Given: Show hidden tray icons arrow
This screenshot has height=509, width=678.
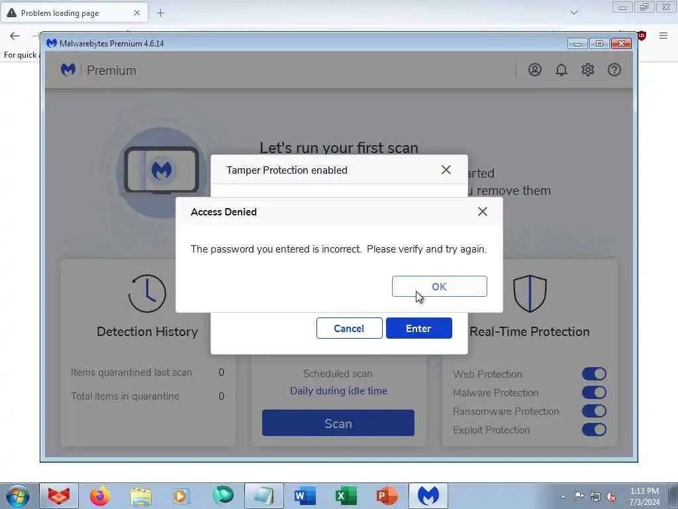Looking at the screenshot, I should click(563, 497).
